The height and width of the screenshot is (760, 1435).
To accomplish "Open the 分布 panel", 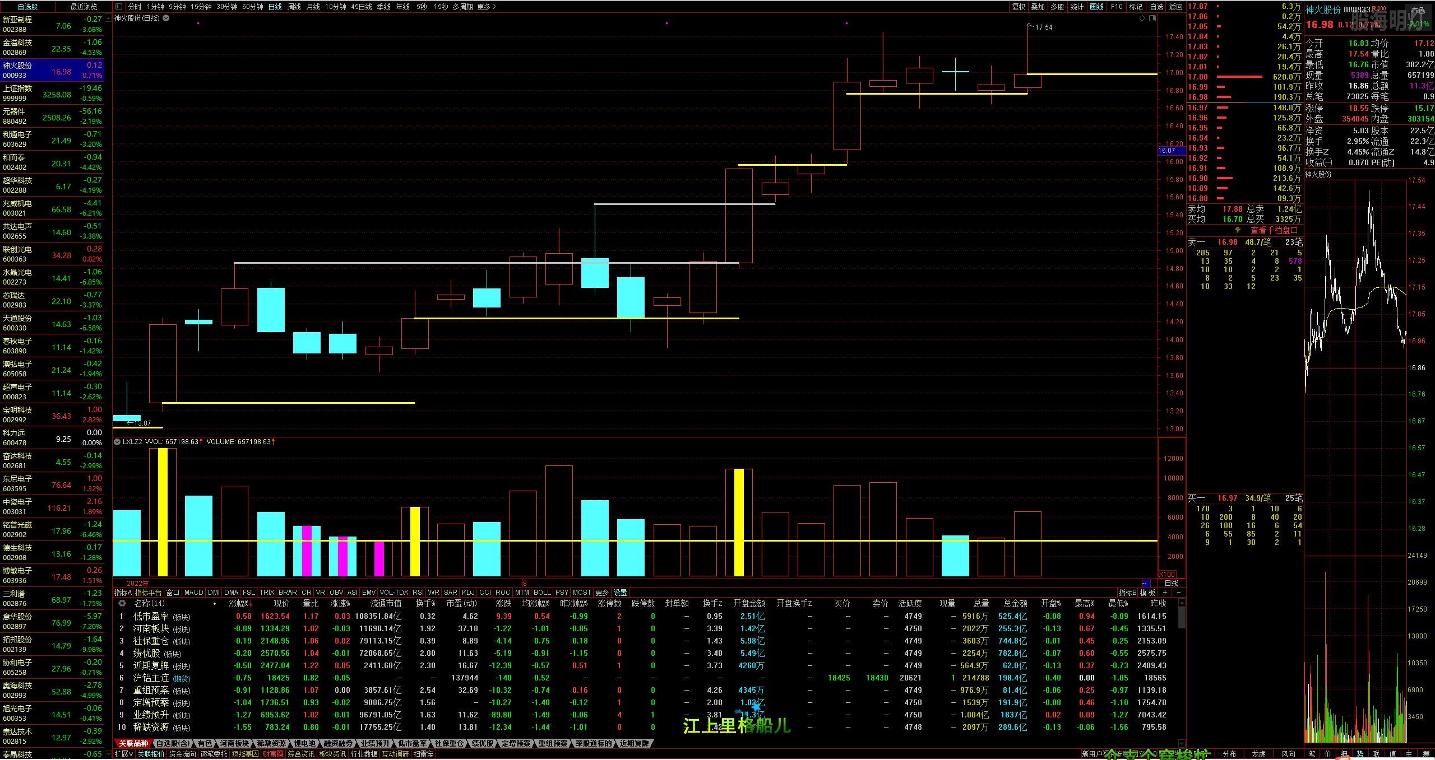I will tap(1229, 754).
